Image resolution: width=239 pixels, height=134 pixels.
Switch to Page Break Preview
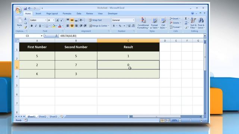pyautogui.click(x=168, y=120)
